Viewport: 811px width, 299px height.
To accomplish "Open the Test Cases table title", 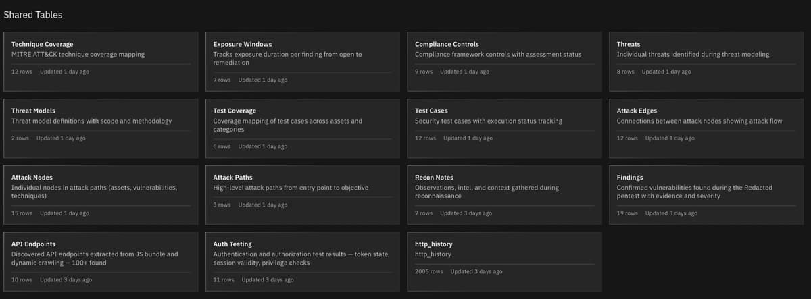I will click(431, 111).
